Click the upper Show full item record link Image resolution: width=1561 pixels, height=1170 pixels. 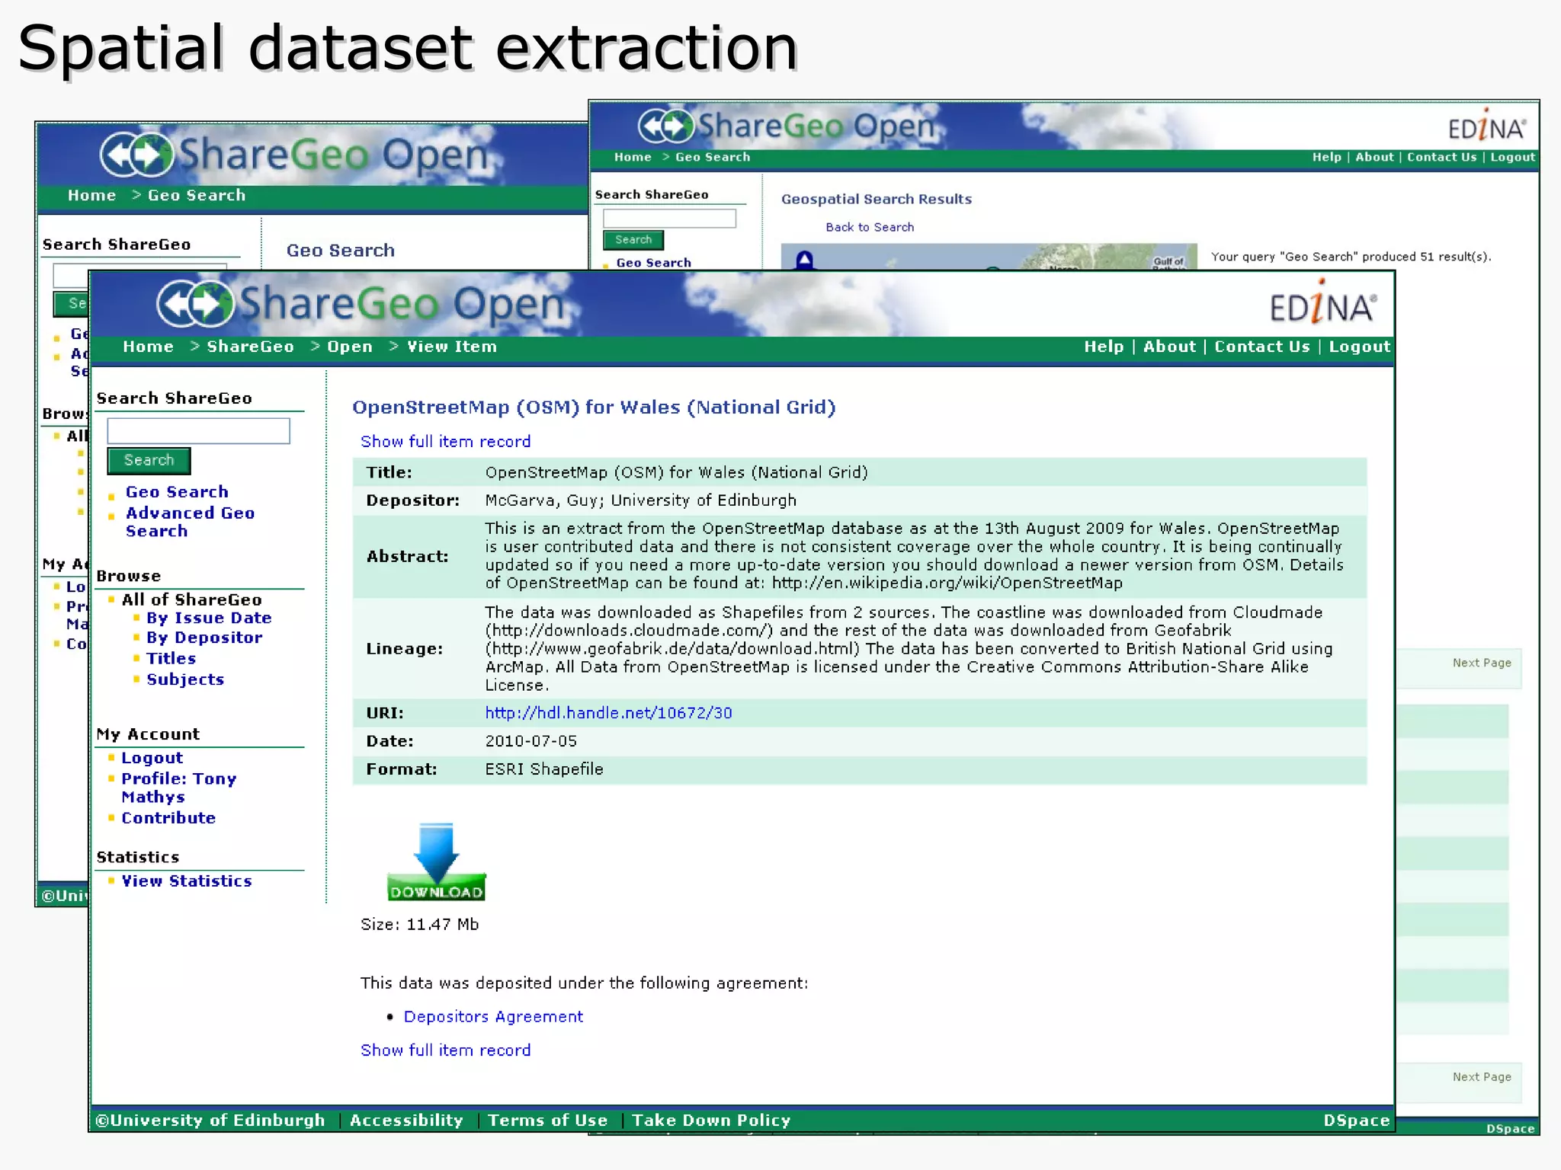[x=445, y=442]
